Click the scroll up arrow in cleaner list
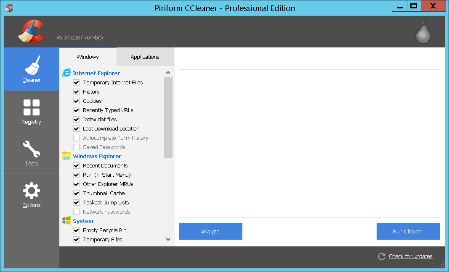Screen dimensions: 449x272 click(x=168, y=73)
